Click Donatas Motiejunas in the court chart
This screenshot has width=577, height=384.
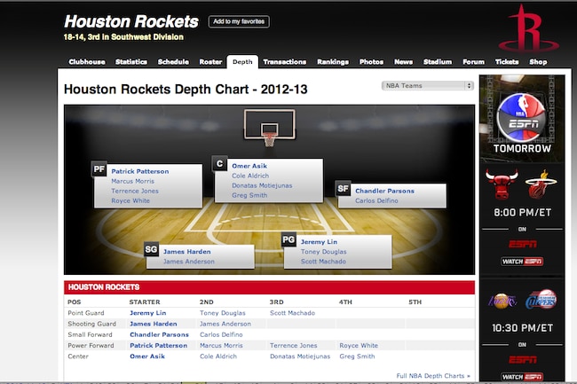click(262, 185)
